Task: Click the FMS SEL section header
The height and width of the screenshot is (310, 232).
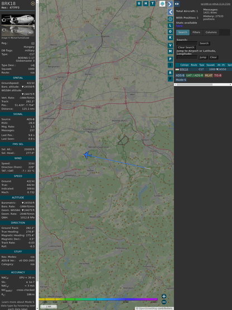Action: click(18, 144)
